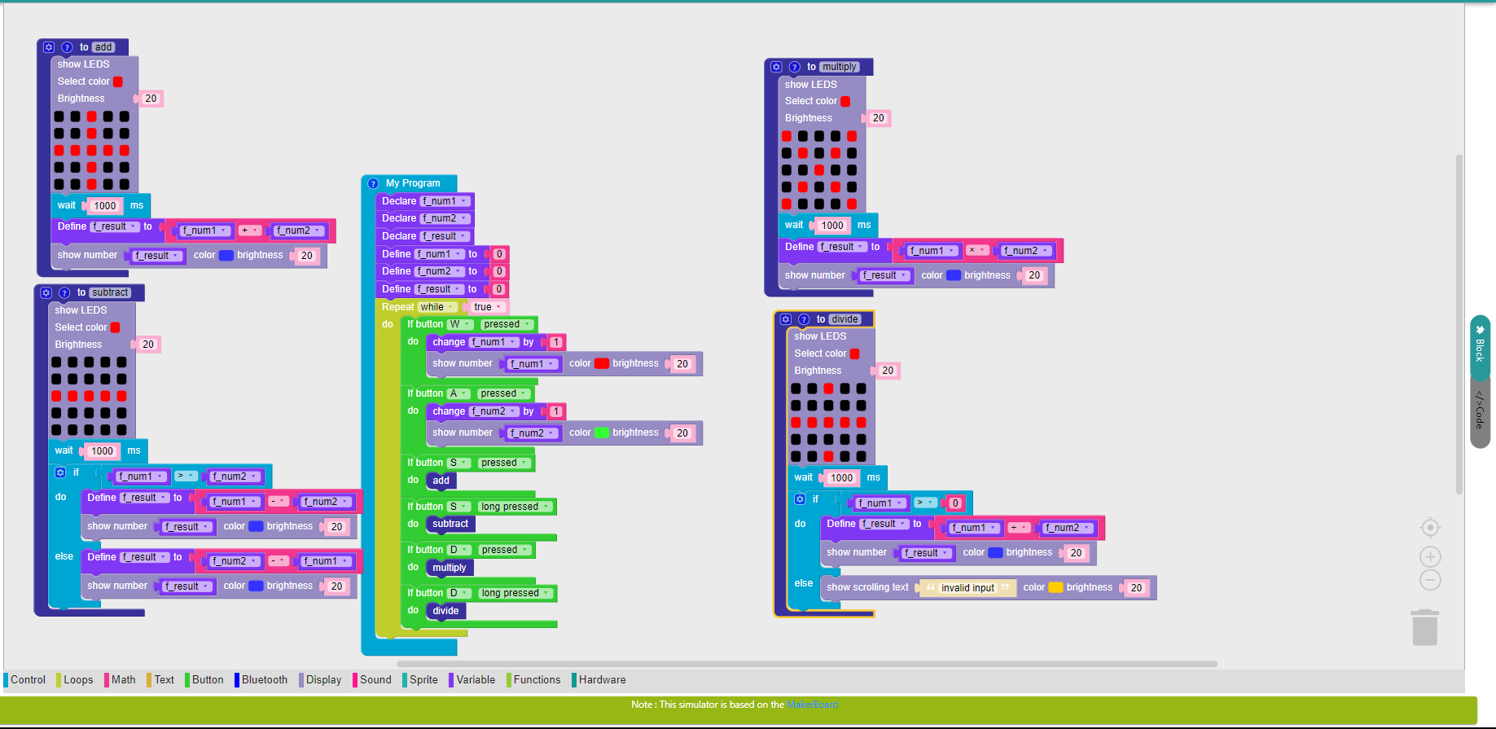Switch to Block view tab
Viewport: 1496px width, 729px height.
(x=1480, y=346)
